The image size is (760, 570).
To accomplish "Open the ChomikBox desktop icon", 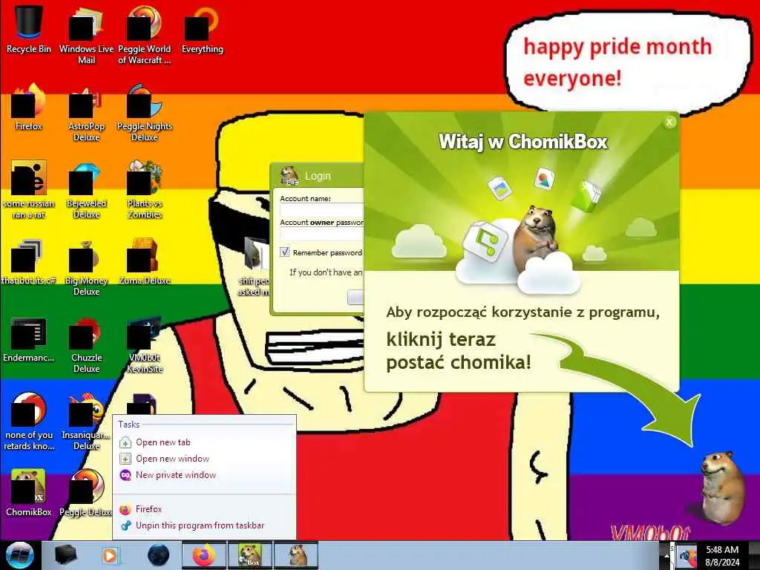I will pyautogui.click(x=29, y=493).
